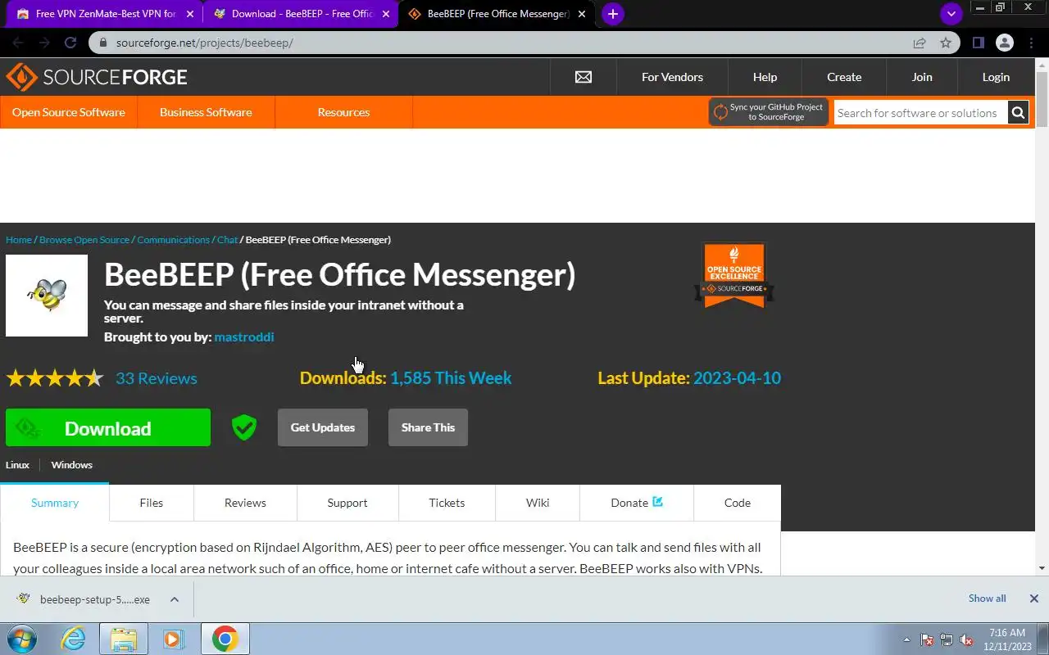The height and width of the screenshot is (655, 1049).
Task: Switch to the Wiki tab
Action: tap(538, 503)
